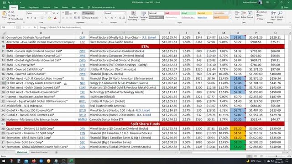Cut the selected cell content
This screenshot has height=164, width=292.
tap(11, 12)
